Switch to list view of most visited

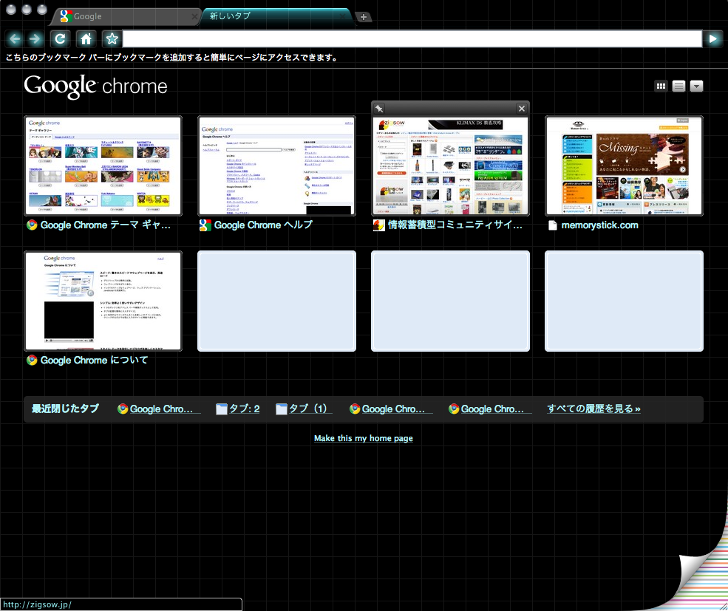pos(678,86)
